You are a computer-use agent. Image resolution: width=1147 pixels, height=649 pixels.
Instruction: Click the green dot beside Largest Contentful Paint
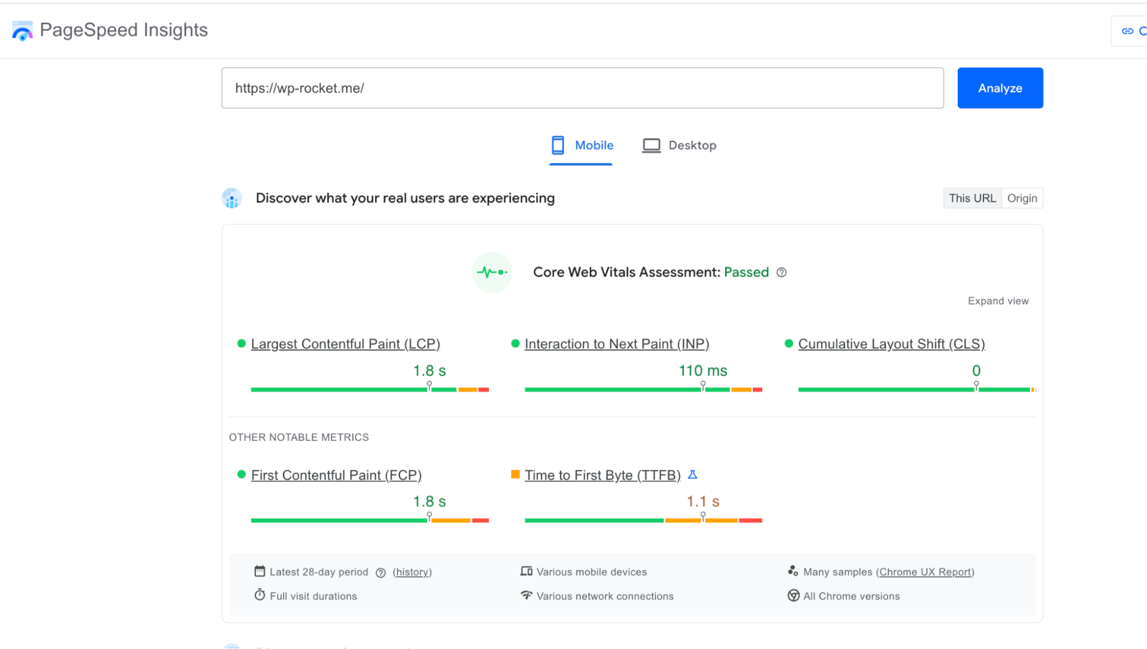[242, 344]
